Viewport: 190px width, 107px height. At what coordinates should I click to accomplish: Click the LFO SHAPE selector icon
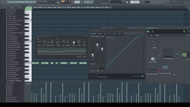(x=74, y=43)
